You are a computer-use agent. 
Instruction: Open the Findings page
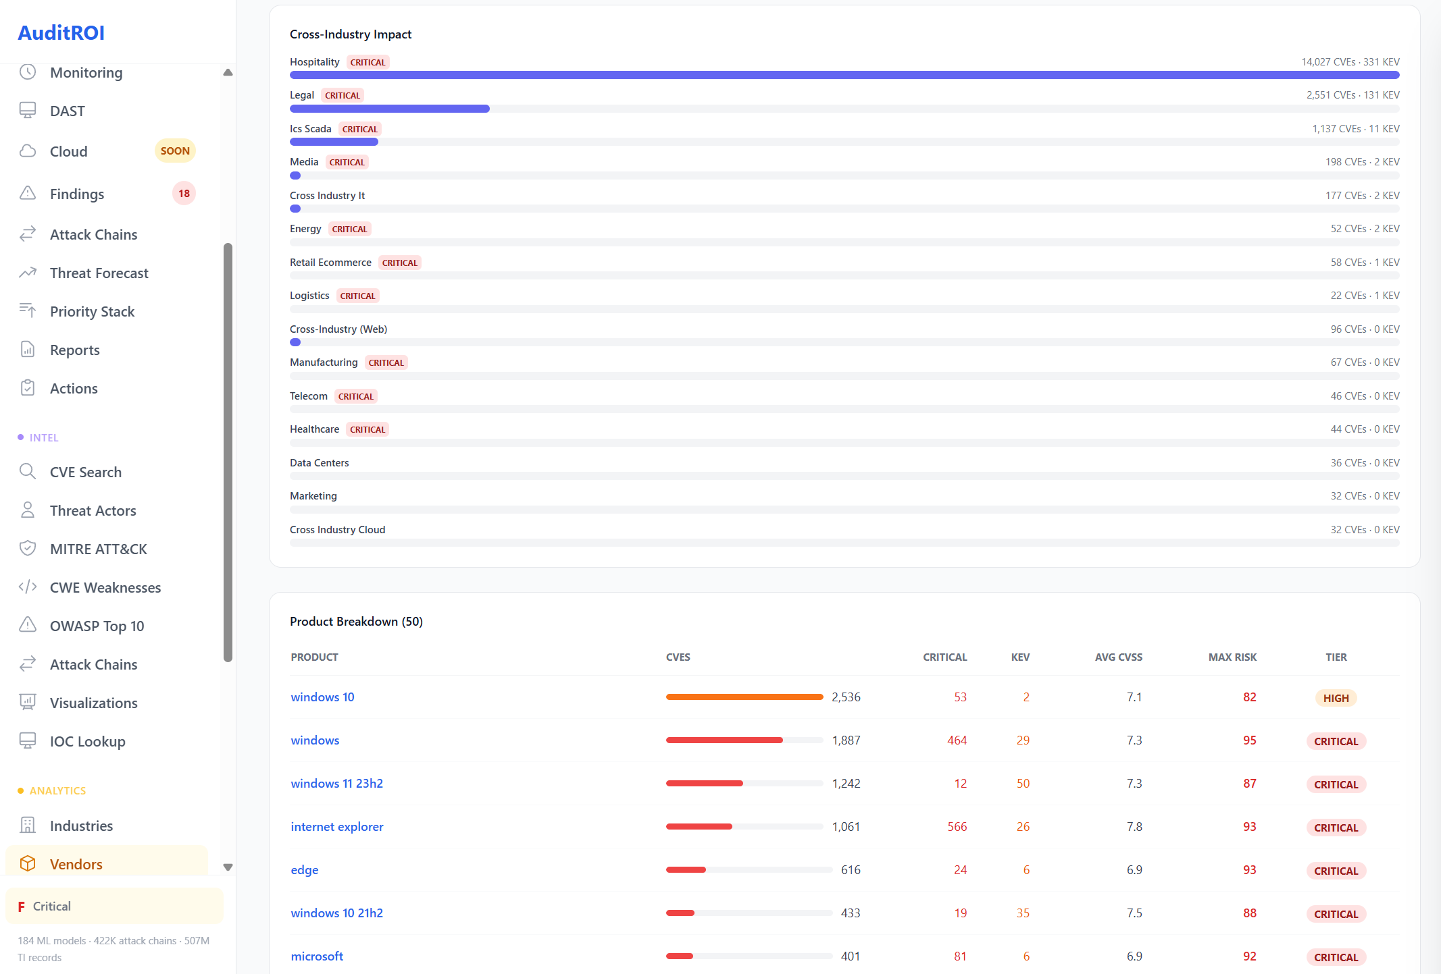click(x=107, y=194)
